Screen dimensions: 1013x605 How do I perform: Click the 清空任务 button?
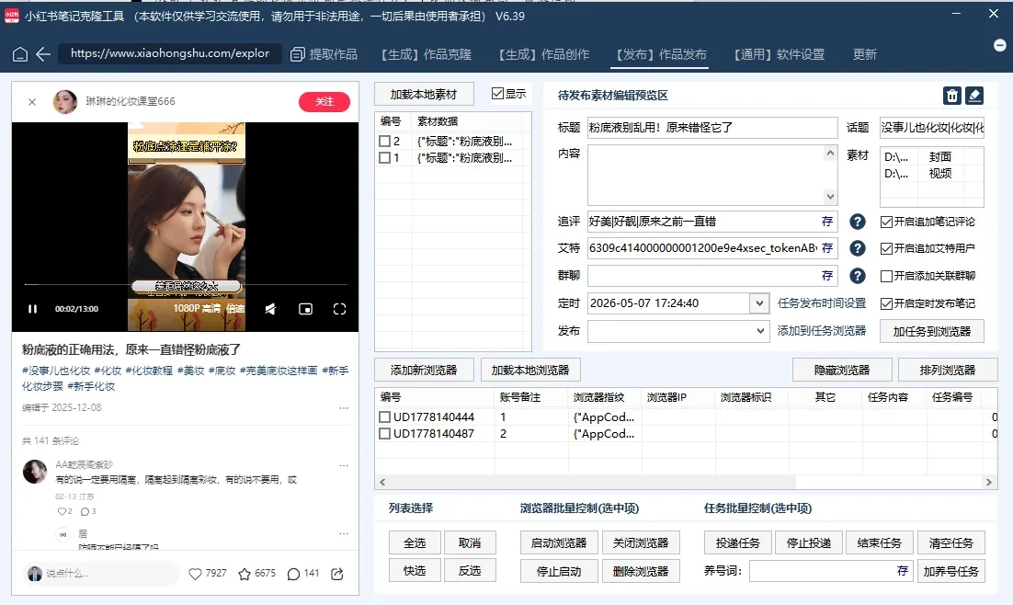pyautogui.click(x=951, y=543)
